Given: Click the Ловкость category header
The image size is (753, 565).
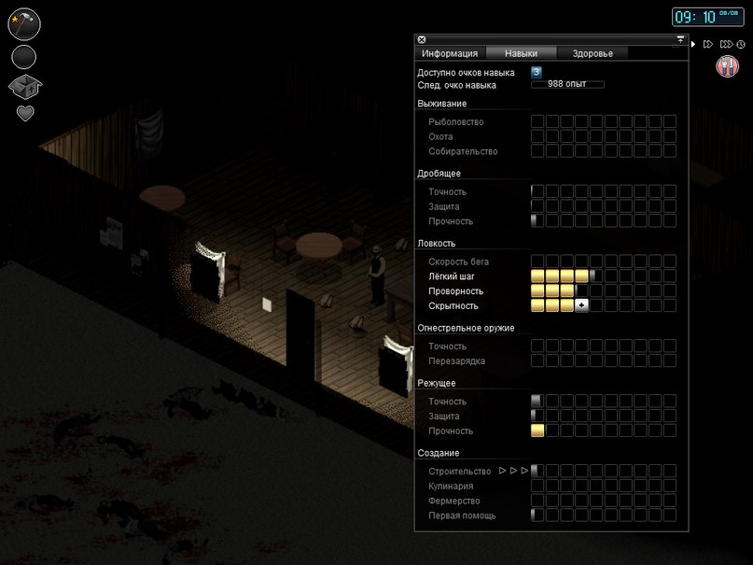Looking at the screenshot, I should click(x=436, y=244).
